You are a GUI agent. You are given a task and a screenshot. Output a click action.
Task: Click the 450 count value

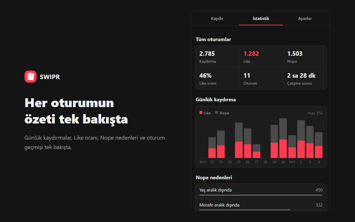point(319,190)
